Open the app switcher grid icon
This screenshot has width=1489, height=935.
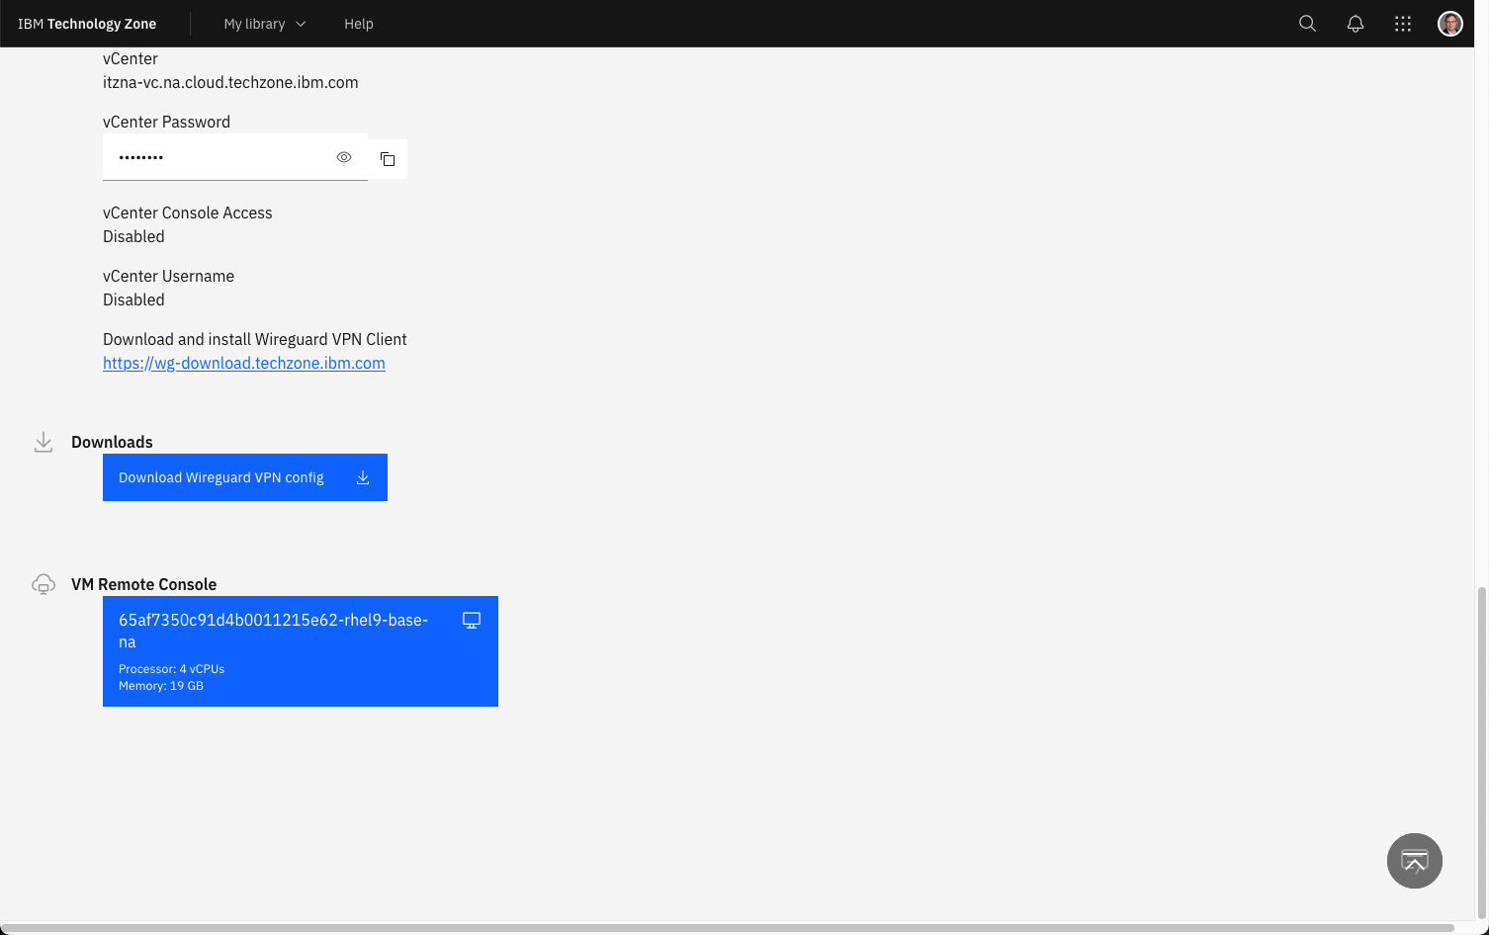[1403, 24]
